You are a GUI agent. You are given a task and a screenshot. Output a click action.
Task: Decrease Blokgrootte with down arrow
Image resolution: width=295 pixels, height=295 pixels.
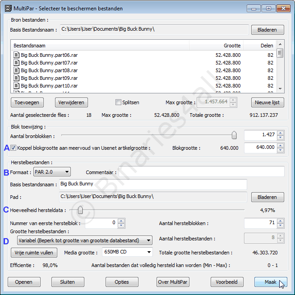click(x=280, y=150)
